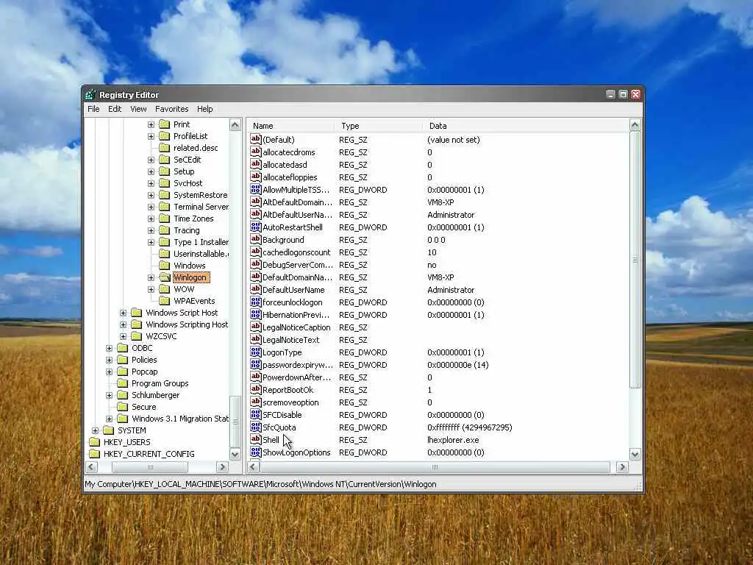Minimize the Registry Editor window
This screenshot has height=565, width=753.
pos(610,95)
